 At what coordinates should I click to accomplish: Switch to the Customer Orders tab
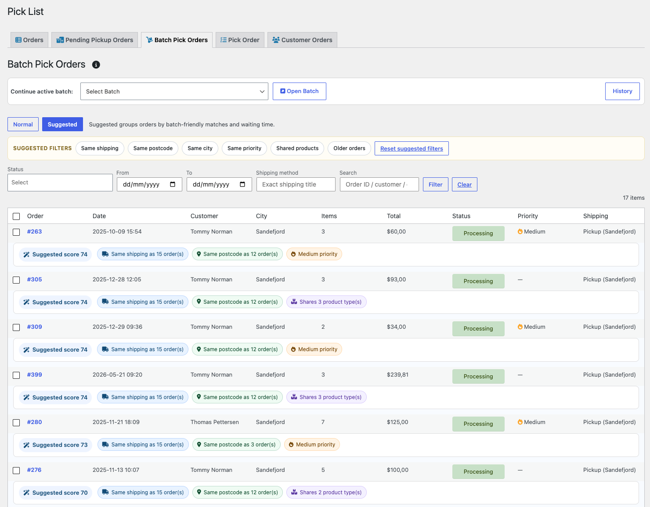(x=302, y=40)
